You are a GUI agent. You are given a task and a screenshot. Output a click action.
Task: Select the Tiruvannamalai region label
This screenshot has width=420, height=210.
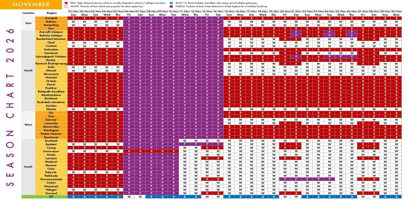pyautogui.click(x=51, y=179)
